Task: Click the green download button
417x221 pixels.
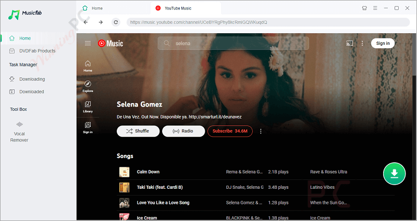Action: click(x=394, y=174)
